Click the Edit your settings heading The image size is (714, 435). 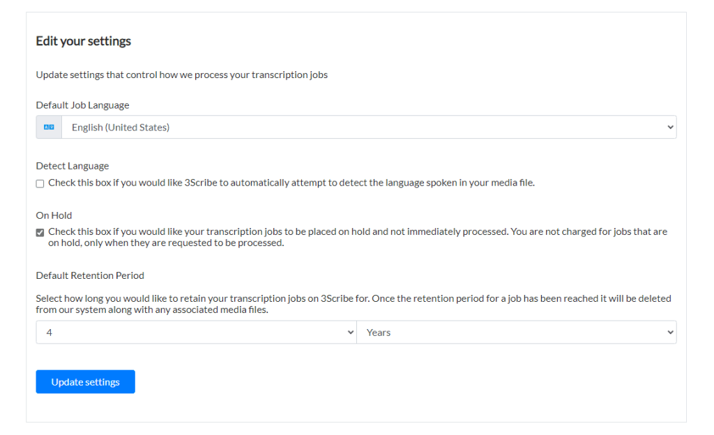84,41
